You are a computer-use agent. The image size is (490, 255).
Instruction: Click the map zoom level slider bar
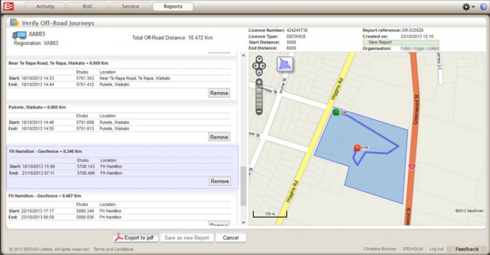click(259, 97)
